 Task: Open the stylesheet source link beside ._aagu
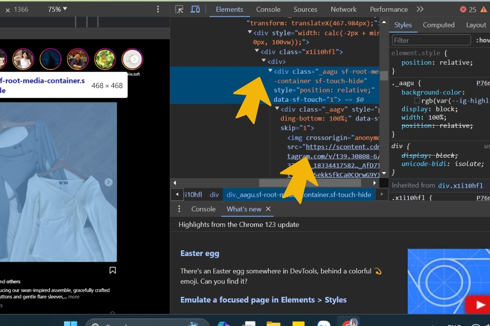pos(483,83)
